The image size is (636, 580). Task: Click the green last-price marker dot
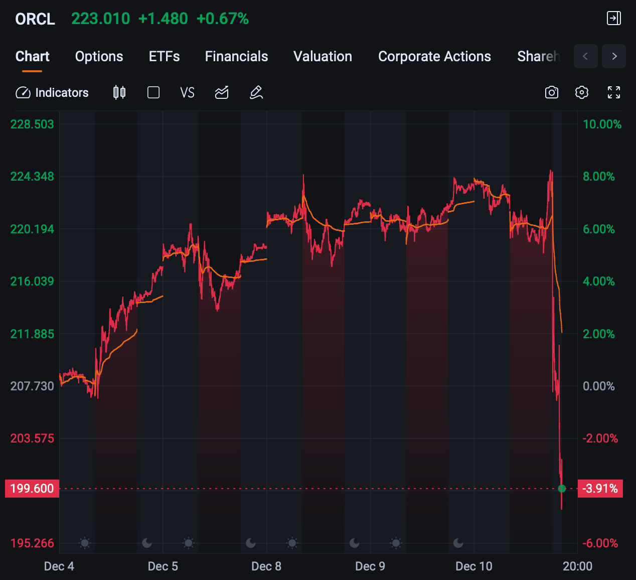562,489
